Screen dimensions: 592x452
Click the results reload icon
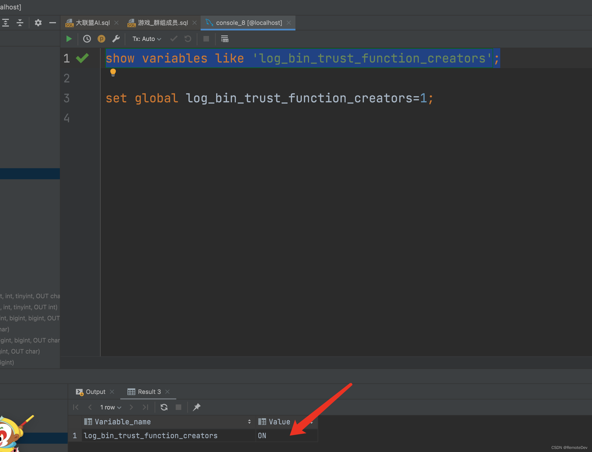click(x=164, y=407)
